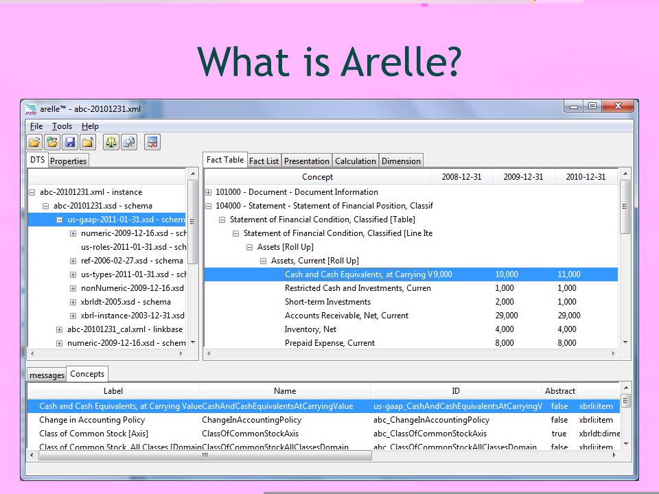The image size is (659, 494).
Task: Switch to the messages tab
Action: coord(47,375)
